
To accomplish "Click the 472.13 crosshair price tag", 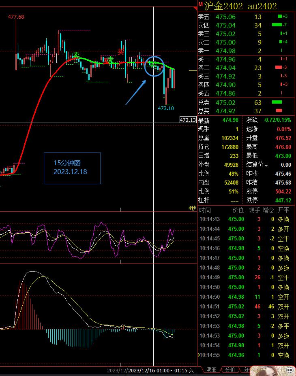I will point(188,120).
